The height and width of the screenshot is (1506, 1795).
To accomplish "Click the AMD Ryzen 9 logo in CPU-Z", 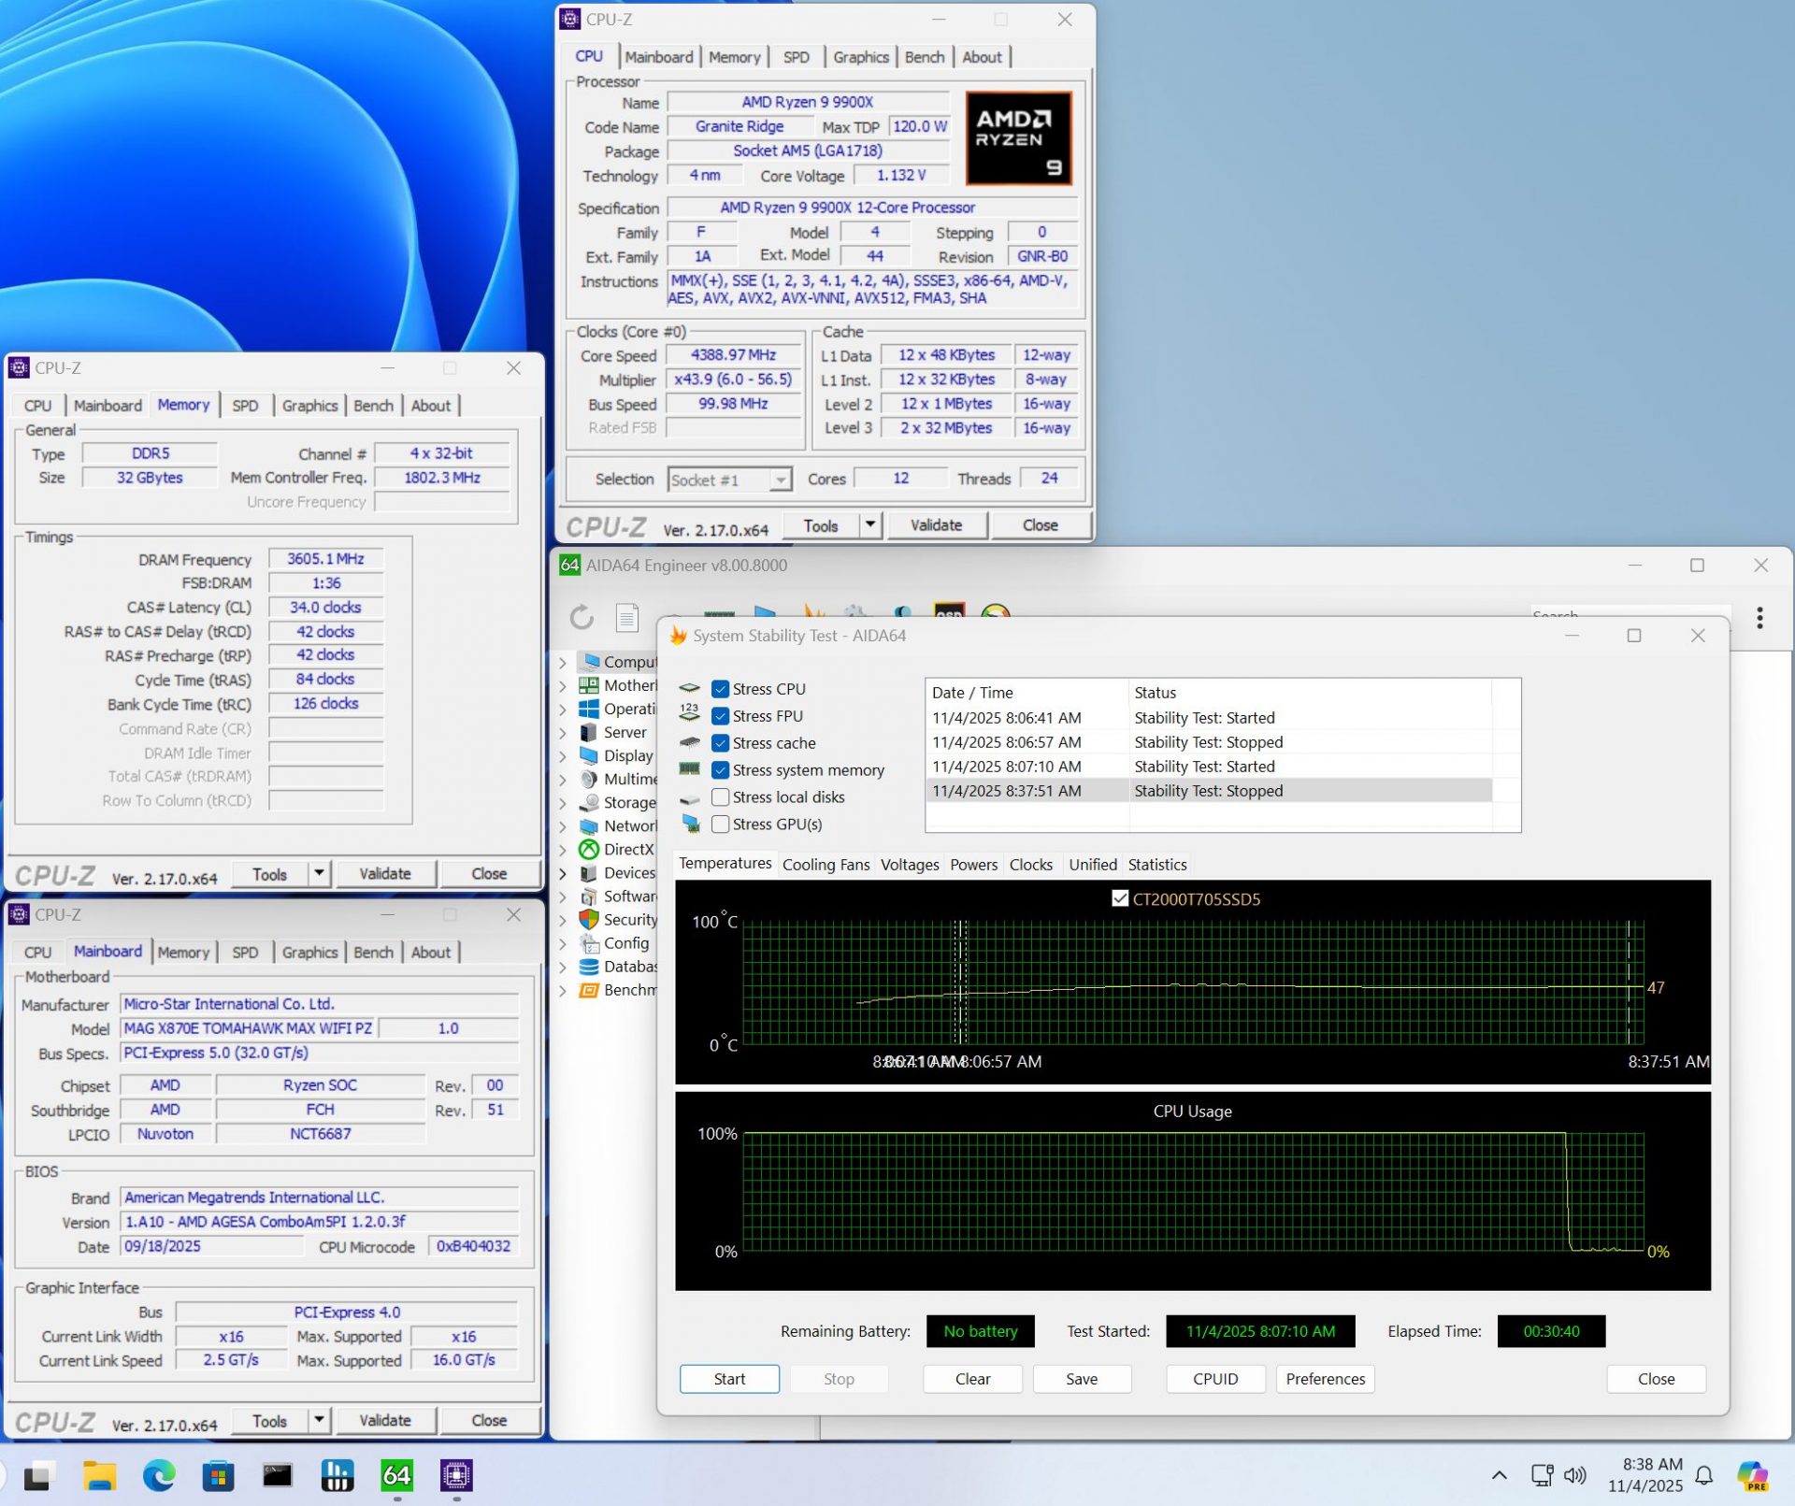I will tap(1018, 137).
